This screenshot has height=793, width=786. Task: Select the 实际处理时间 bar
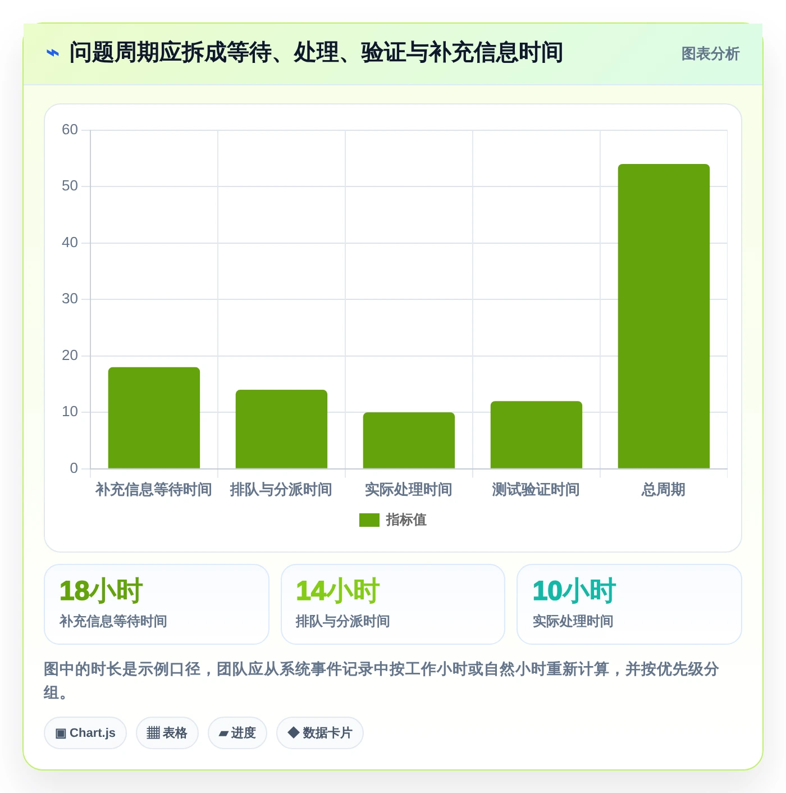coord(409,440)
